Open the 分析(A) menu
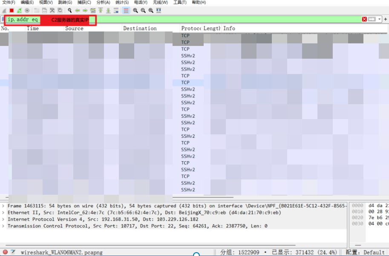This screenshot has height=256, width=389. (x=103, y=3)
